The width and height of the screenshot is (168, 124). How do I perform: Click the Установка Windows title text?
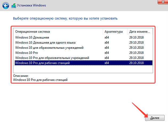click(31, 5)
